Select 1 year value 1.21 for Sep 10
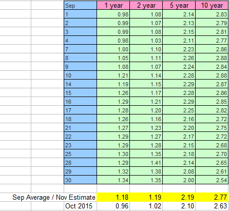 (x=113, y=75)
